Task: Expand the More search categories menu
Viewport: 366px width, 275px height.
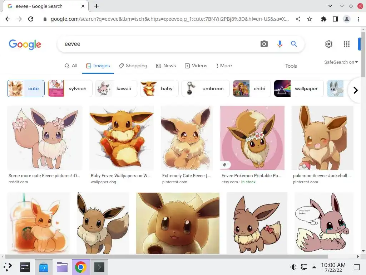Action: click(224, 66)
